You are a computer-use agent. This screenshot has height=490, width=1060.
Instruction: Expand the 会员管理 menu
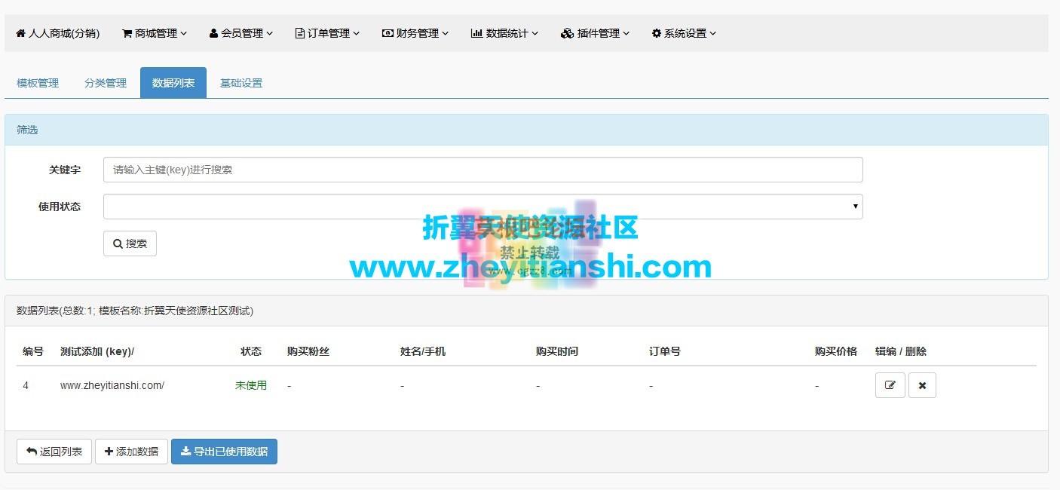(x=241, y=33)
